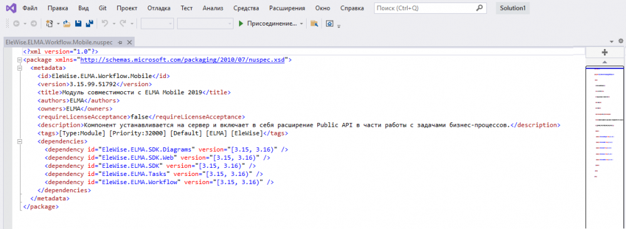
Task: Open the Справка menu
Action: pos(352,8)
